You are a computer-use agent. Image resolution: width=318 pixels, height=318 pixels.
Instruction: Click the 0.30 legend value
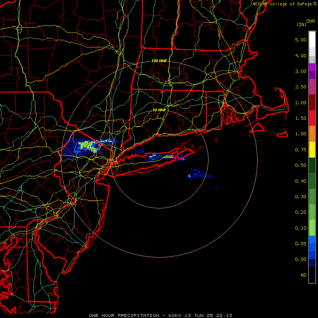point(301,197)
